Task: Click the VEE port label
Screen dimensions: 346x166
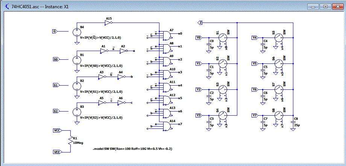Action: (58, 152)
